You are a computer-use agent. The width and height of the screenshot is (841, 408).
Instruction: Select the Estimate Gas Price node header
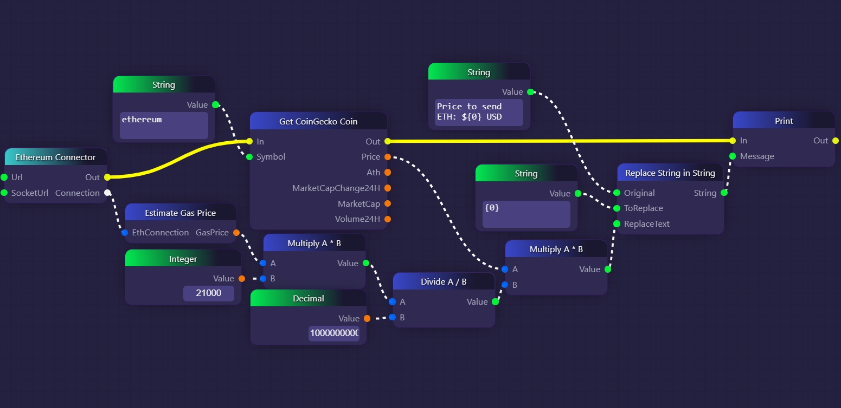(x=180, y=213)
